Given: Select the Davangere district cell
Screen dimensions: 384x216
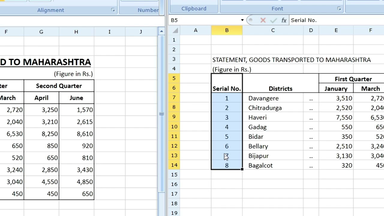Looking at the screenshot, I should (273, 98).
